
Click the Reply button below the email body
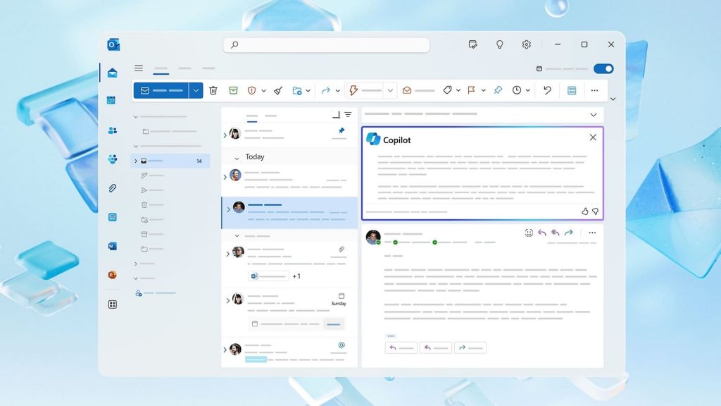click(x=401, y=347)
